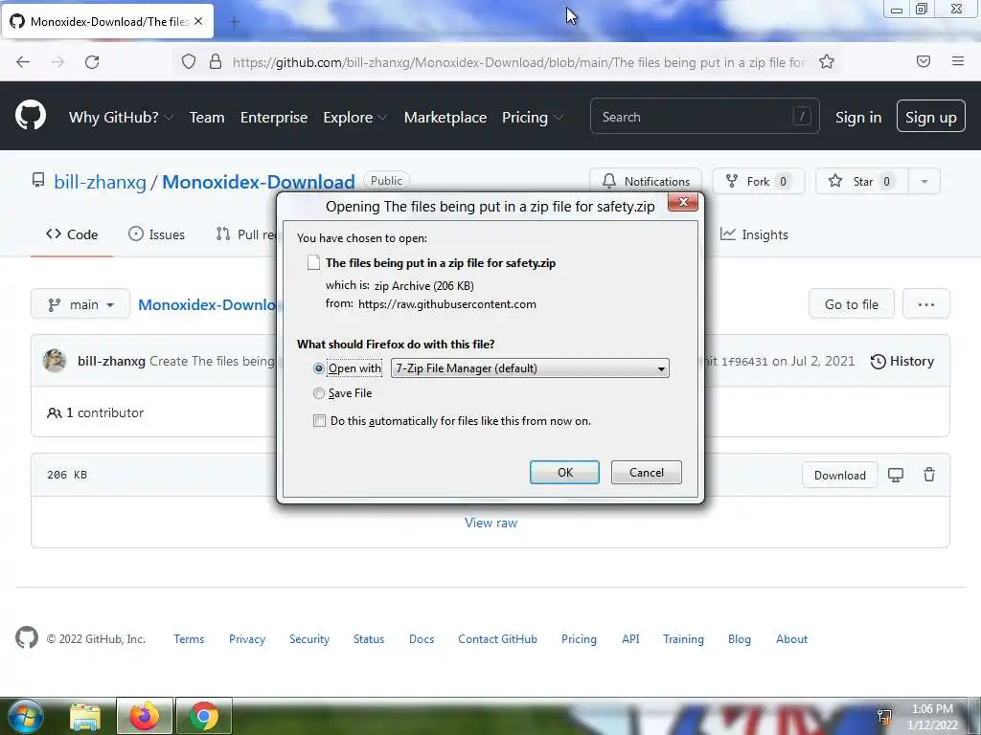981x735 pixels.
Task: Open the shield tracking protection icon
Action: point(189,62)
